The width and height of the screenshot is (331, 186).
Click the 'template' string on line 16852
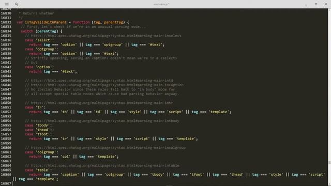tap(219, 112)
